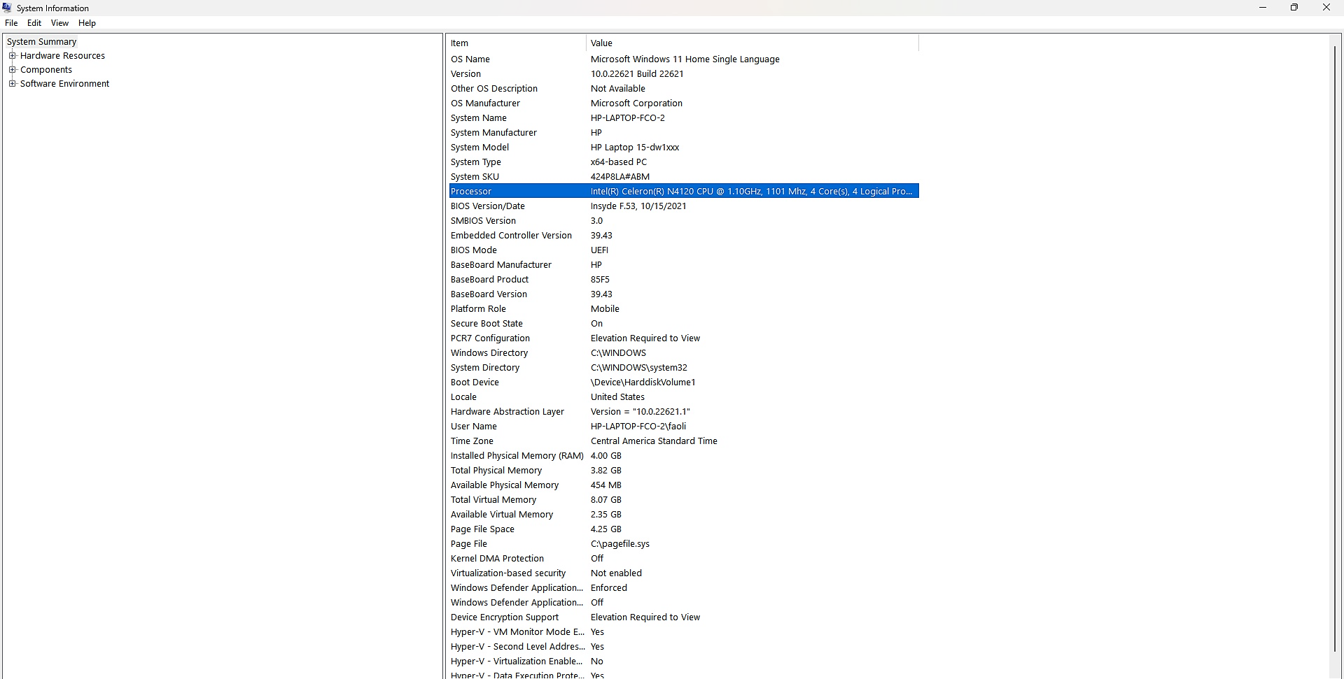Viewport: 1344px width, 679px height.
Task: Click the OS Name row
Action: point(470,59)
